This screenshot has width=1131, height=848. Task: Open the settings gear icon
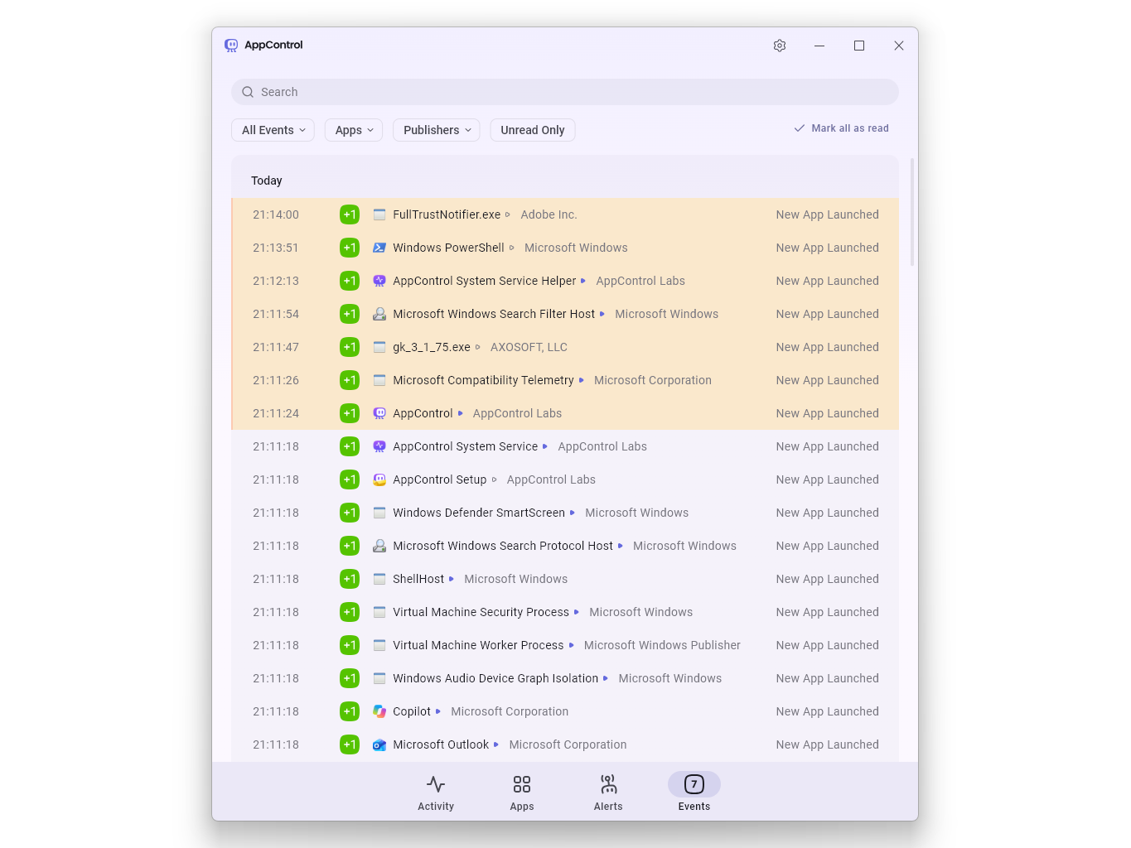pyautogui.click(x=780, y=46)
